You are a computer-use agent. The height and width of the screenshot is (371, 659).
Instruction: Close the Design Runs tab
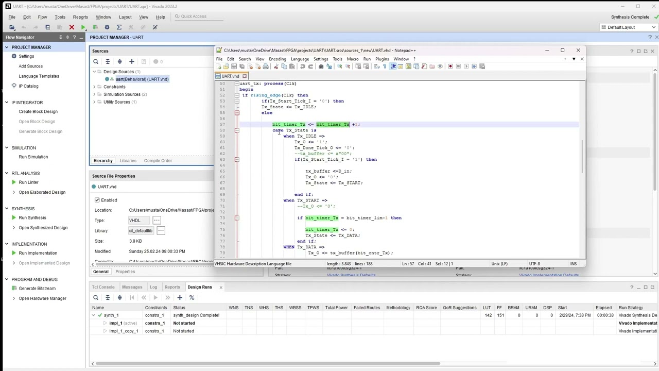click(221, 287)
